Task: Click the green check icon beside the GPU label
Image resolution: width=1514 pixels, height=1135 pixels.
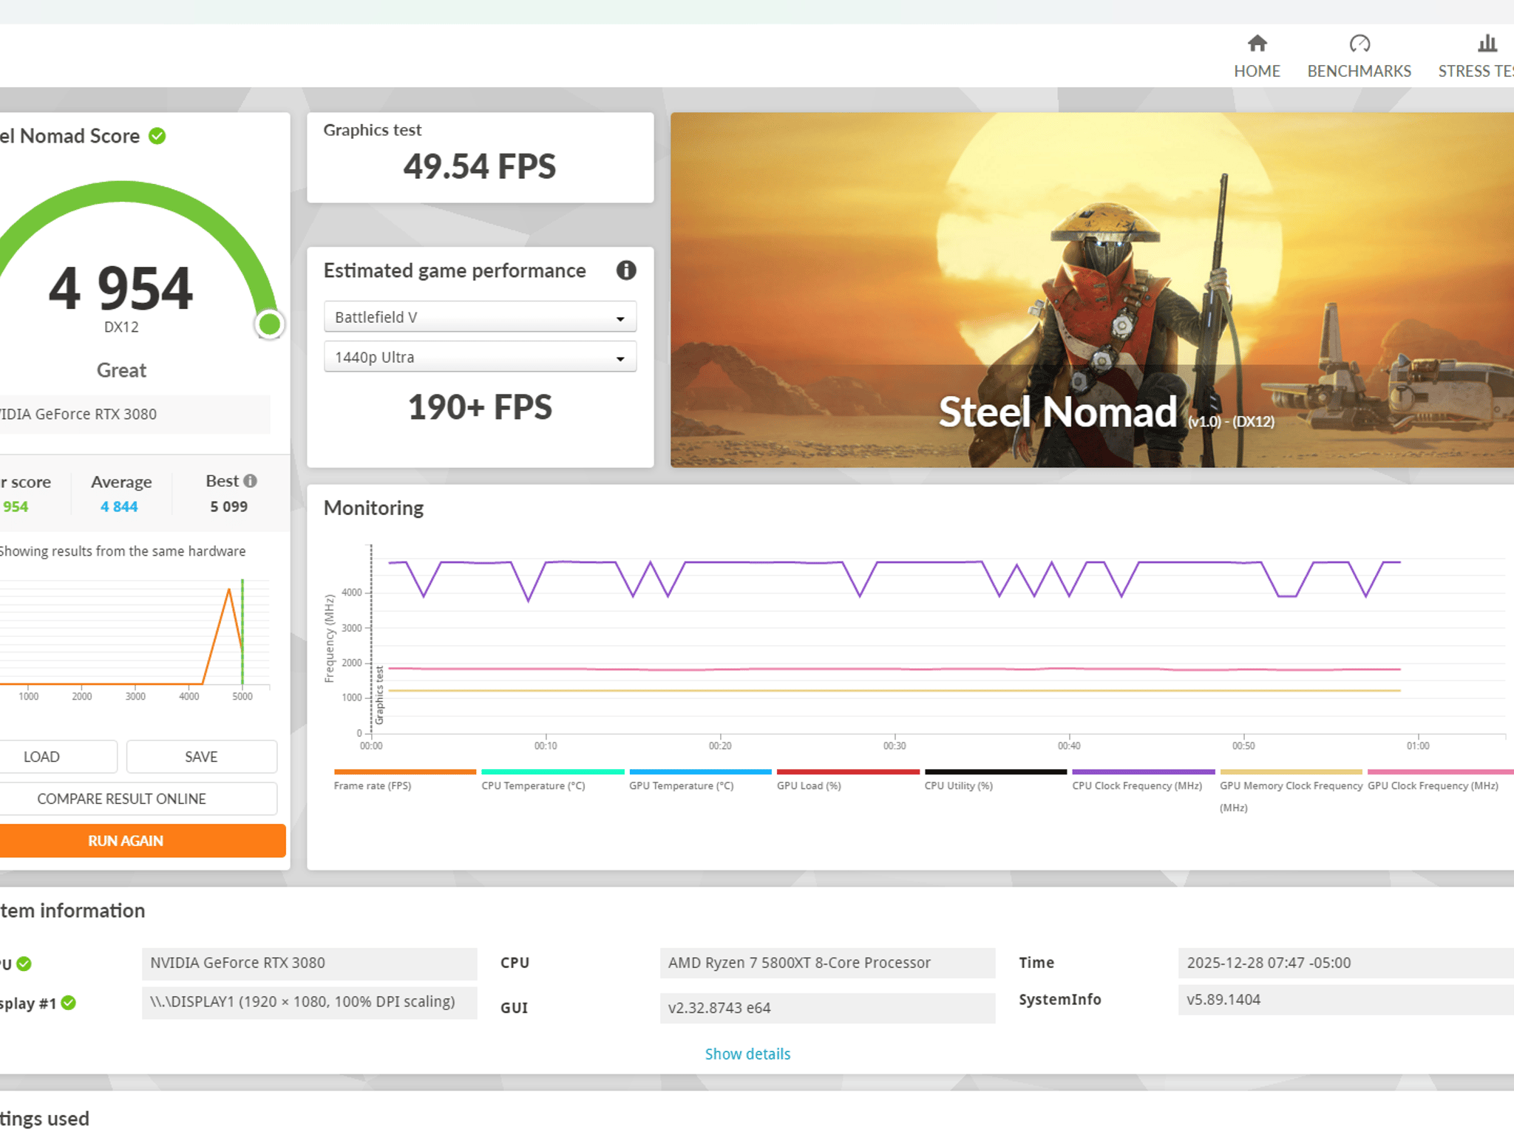Action: [24, 964]
